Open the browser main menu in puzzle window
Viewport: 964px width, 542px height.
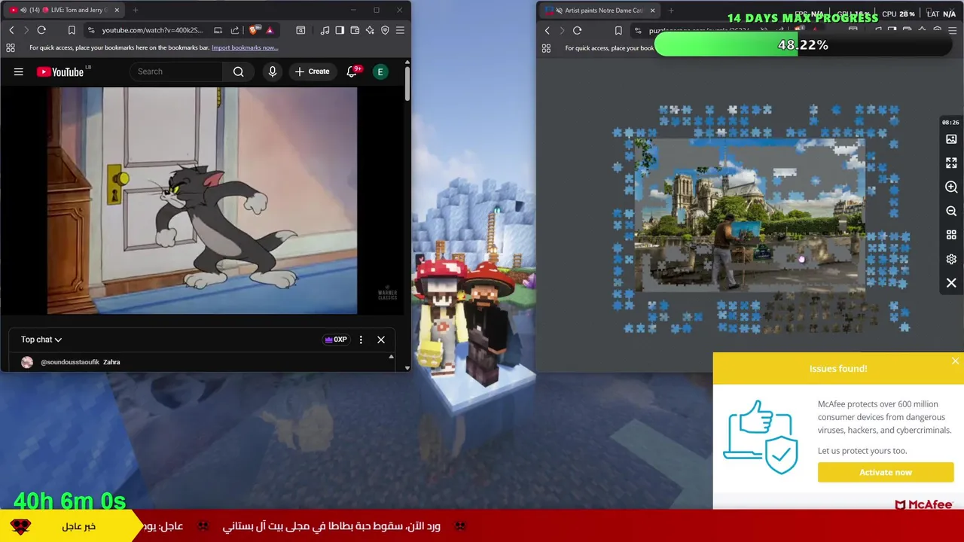coord(951,30)
